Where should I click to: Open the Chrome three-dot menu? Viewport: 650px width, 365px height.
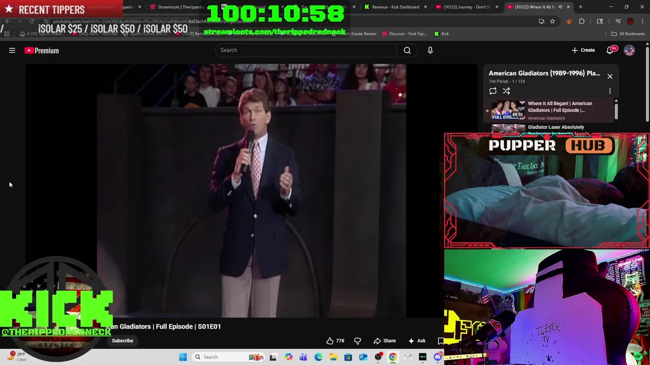642,21
